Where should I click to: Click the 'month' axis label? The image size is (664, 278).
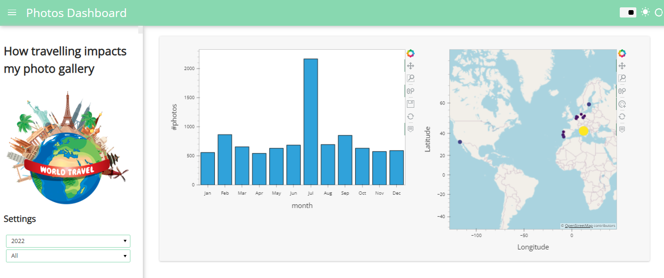[302, 206]
